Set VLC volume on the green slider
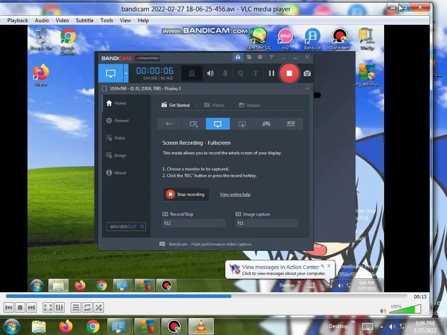The image size is (447, 335). 405,309
